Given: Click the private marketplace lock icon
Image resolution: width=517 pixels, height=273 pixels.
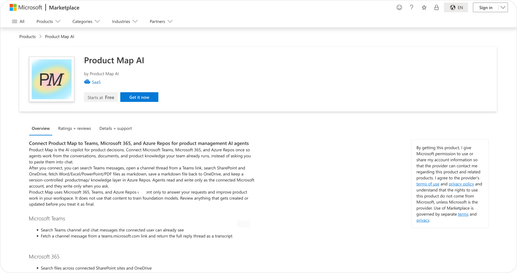Looking at the screenshot, I should coord(436,7).
